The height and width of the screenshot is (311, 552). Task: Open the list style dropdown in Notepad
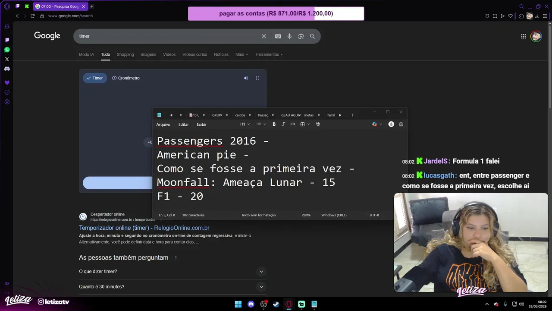(x=261, y=124)
